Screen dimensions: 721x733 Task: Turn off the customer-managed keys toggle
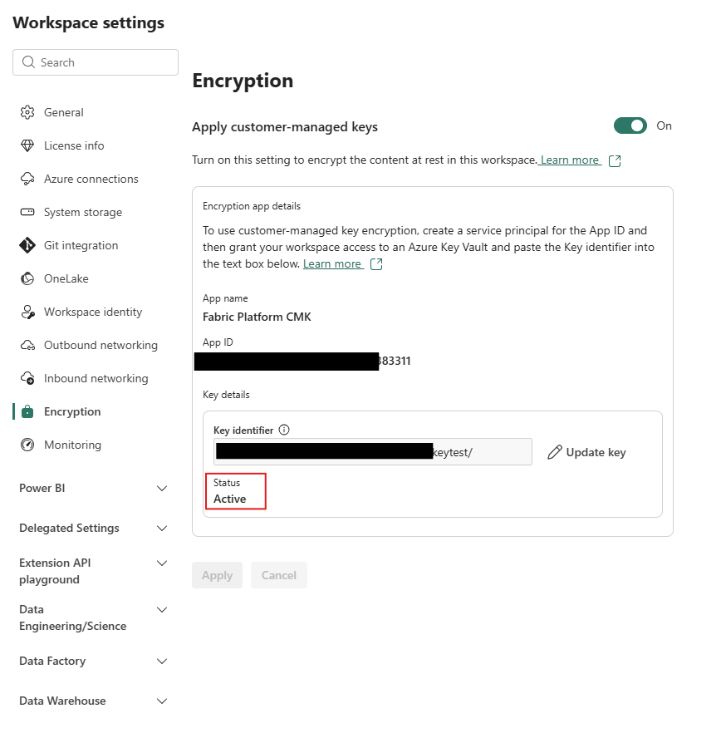pyautogui.click(x=630, y=125)
